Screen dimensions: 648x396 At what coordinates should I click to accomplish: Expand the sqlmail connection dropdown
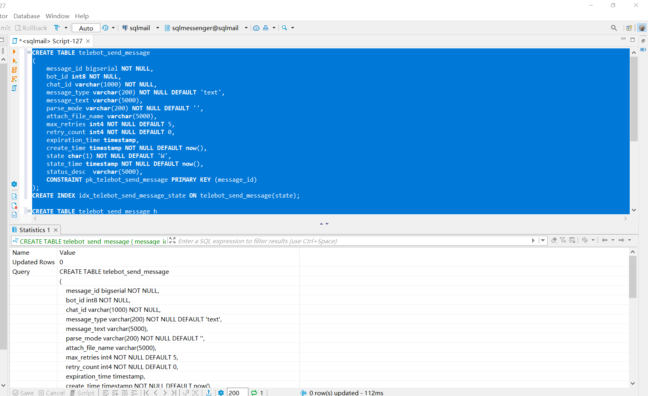click(158, 28)
